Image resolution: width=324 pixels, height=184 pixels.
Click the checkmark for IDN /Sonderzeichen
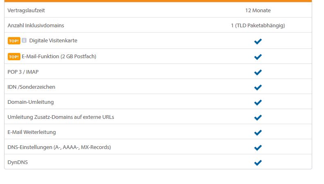click(x=258, y=87)
